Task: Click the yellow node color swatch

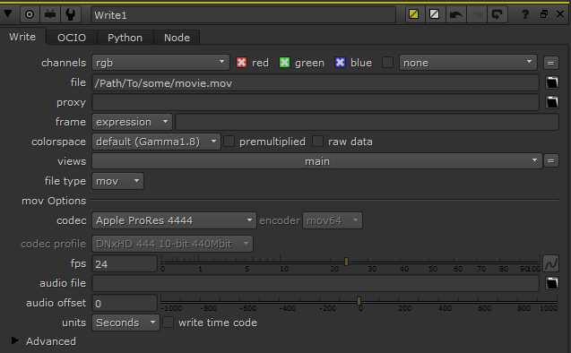Action: tap(414, 14)
